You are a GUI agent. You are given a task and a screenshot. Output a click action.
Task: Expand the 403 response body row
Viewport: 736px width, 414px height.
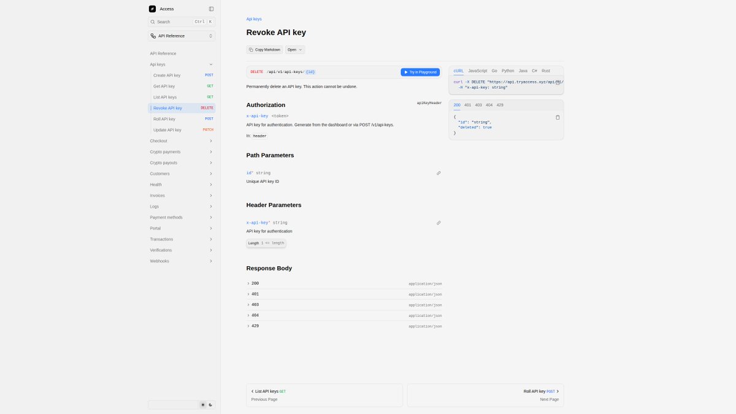coord(344,305)
